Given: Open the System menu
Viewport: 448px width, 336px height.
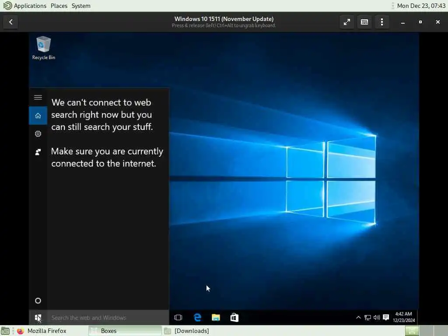Looking at the screenshot, I should pyautogui.click(x=81, y=6).
